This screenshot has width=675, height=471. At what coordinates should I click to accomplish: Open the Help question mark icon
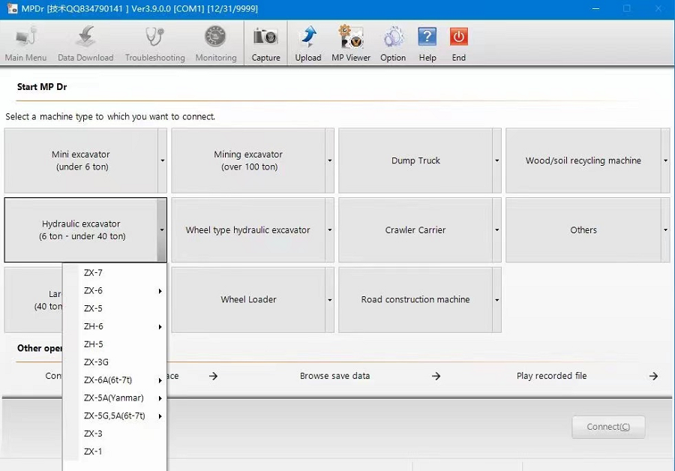point(427,43)
